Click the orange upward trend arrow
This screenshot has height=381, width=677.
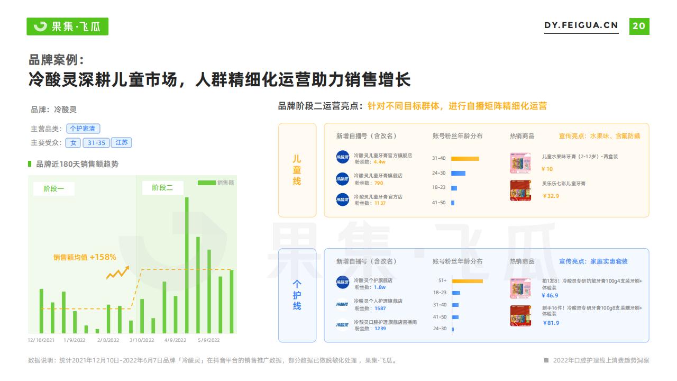[118, 273]
